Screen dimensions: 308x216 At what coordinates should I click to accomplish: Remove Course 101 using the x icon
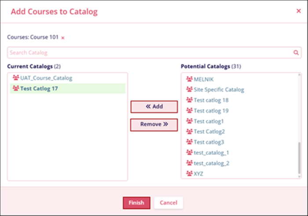[62, 38]
